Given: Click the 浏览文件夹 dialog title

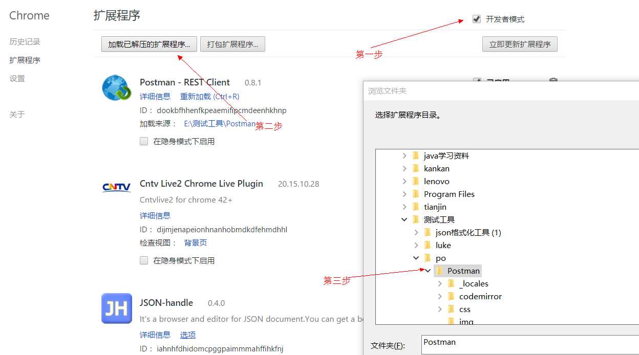Looking at the screenshot, I should 387,91.
